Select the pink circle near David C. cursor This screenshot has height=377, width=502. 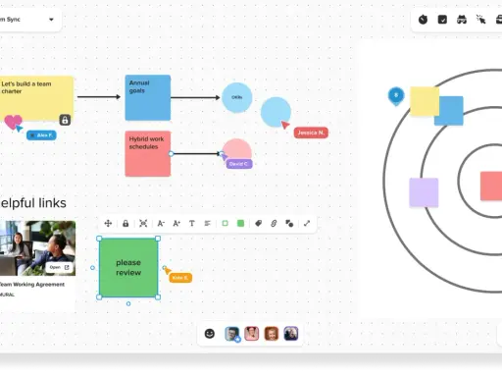point(237,148)
